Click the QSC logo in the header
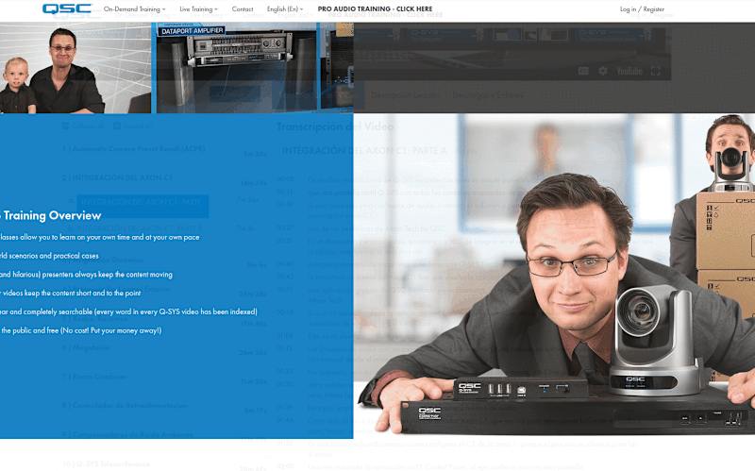 (x=67, y=8)
